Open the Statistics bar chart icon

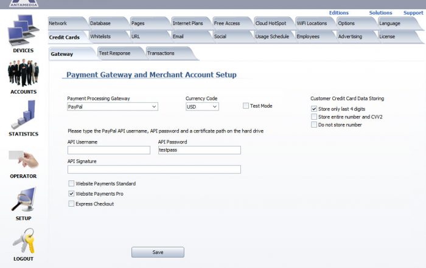[23, 114]
